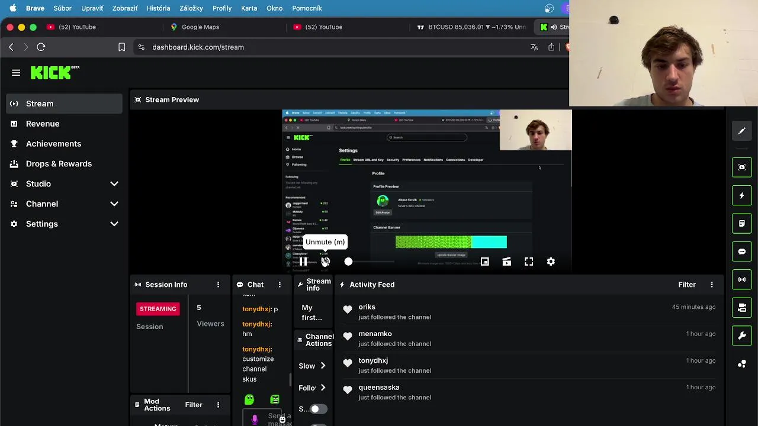The width and height of the screenshot is (758, 426).
Task: Click the Kick logo
Action: 55,72
